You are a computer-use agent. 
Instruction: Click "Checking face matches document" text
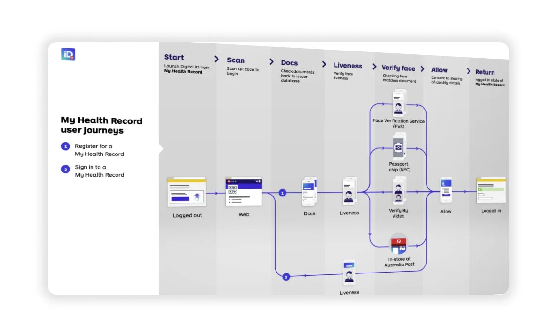[x=399, y=78]
